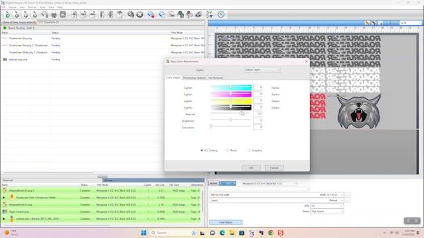
Task: Click the printer icon in main toolbar
Action: [54, 15]
